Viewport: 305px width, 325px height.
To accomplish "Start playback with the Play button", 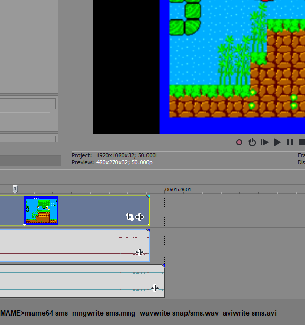I will pyautogui.click(x=277, y=142).
